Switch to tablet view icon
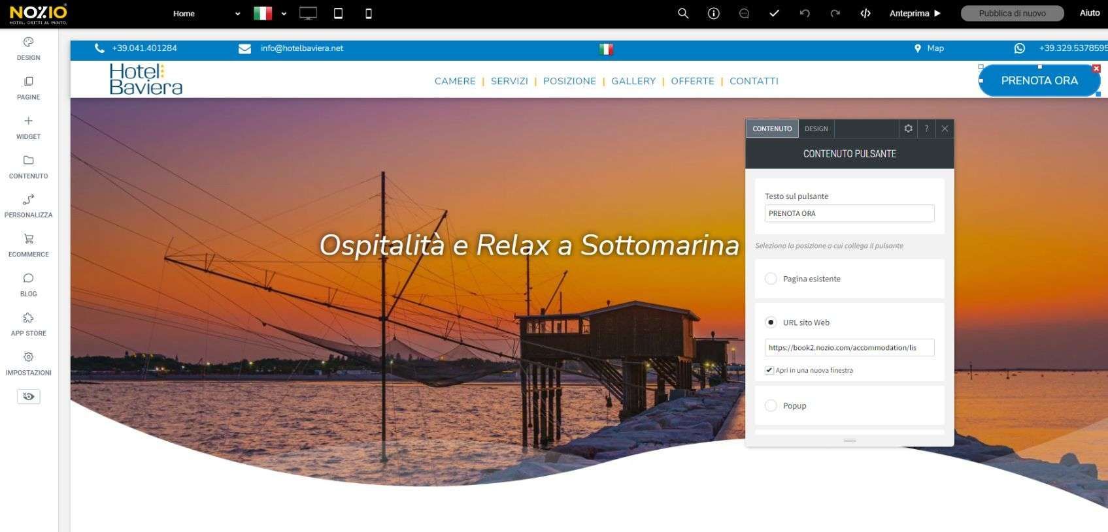1108x532 pixels. coord(338,14)
